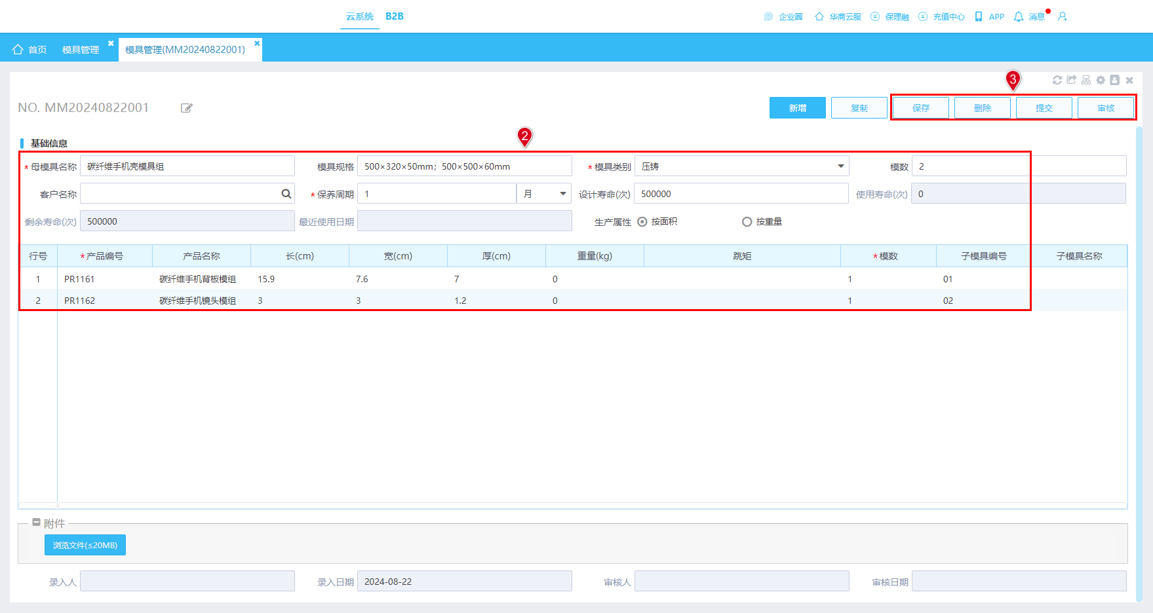Screen dimensions: 1153x613
Task: Switch to B2B top tab
Action: pos(395,16)
